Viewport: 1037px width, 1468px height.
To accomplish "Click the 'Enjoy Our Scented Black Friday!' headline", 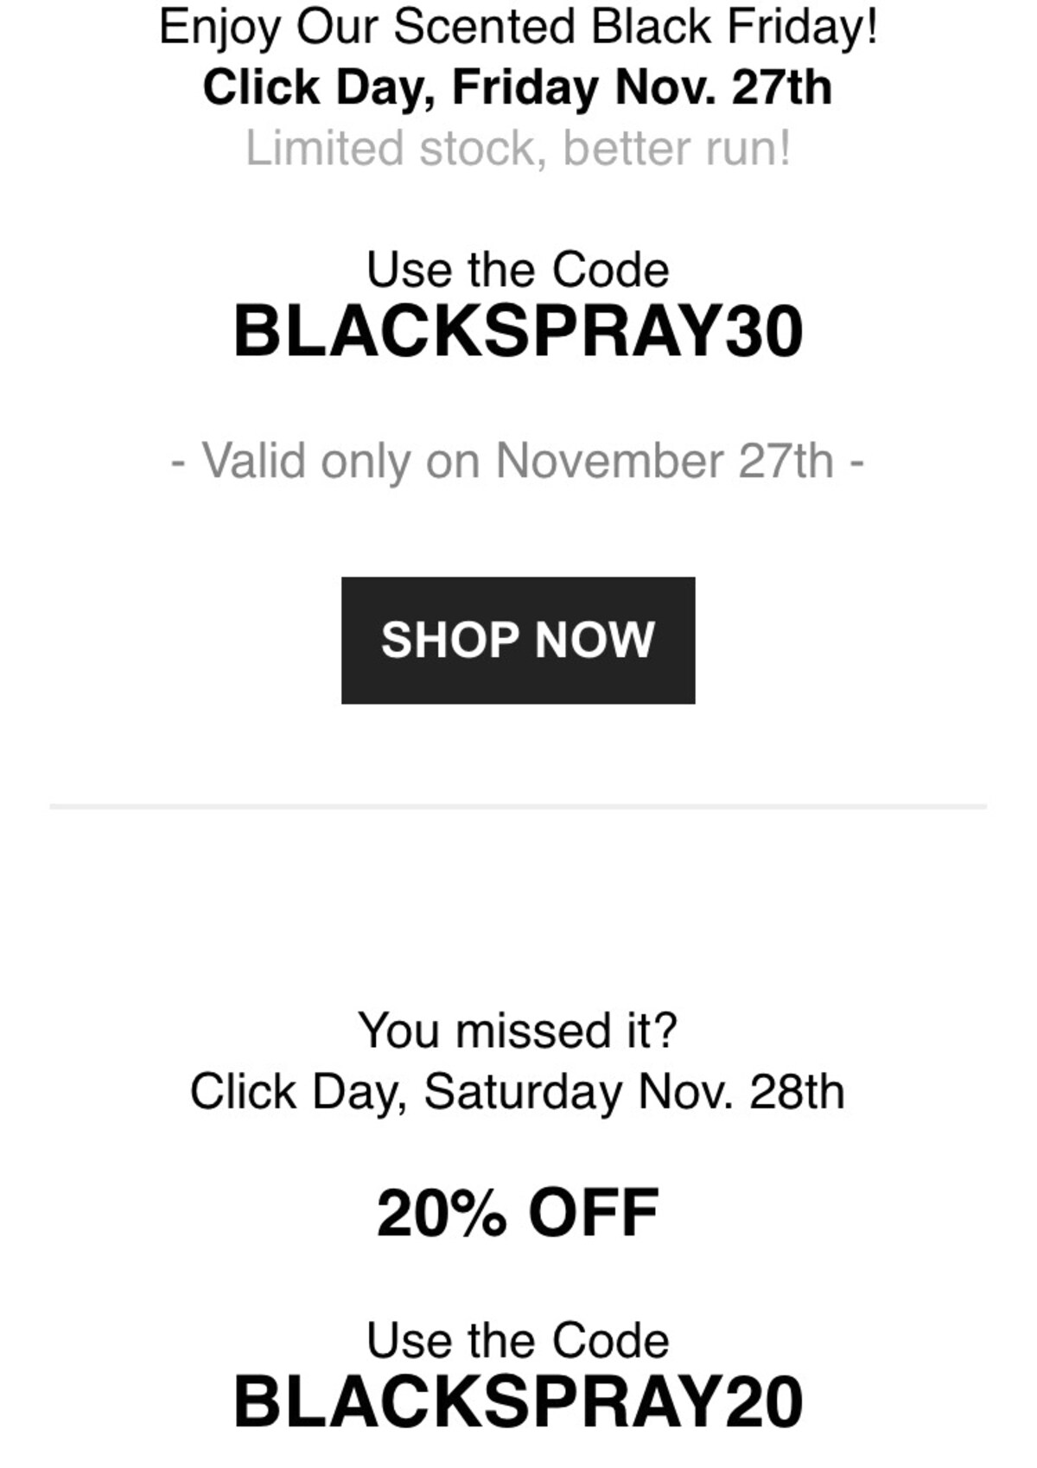I will [518, 28].
